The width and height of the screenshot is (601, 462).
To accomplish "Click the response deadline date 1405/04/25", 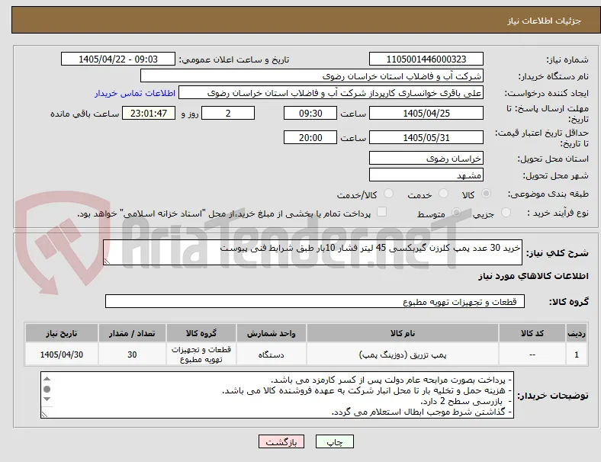I will tap(426, 113).
